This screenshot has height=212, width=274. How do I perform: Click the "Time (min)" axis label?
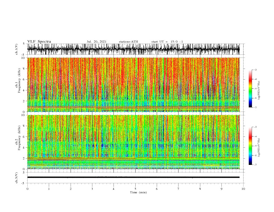[x=138, y=192]
